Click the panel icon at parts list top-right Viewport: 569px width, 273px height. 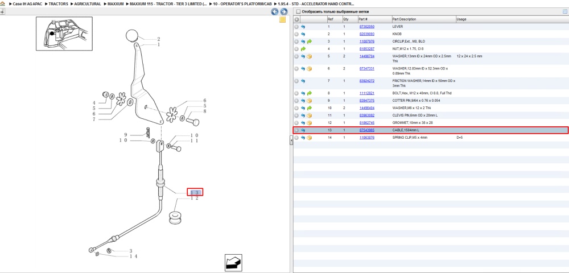[x=564, y=11]
